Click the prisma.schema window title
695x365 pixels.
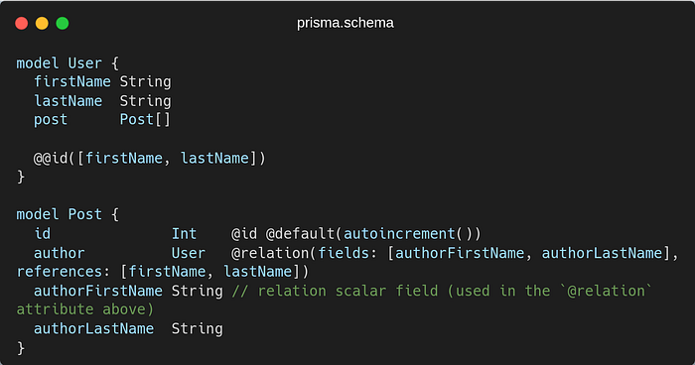pos(346,23)
